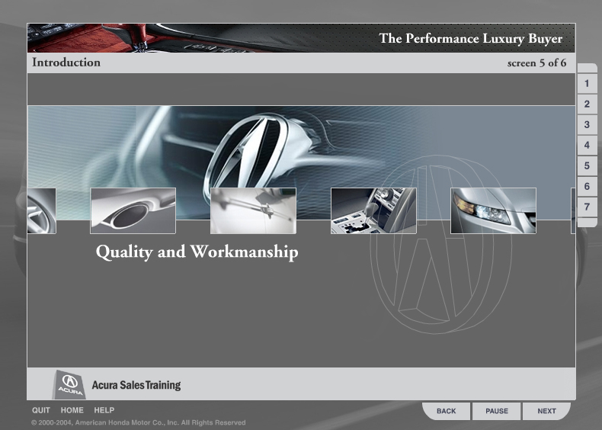Screen dimensions: 602x430
Task: Select the exhaust pipe thumbnail
Action: [133, 210]
